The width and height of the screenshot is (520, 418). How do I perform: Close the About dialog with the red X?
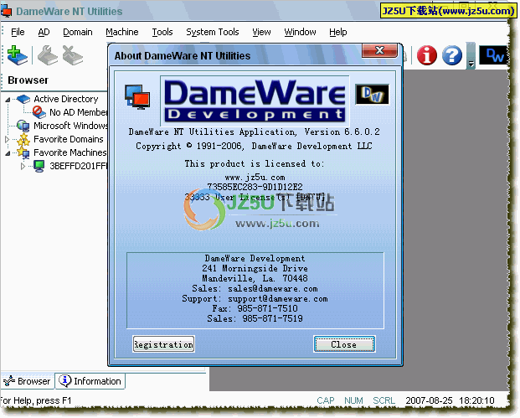pos(379,50)
